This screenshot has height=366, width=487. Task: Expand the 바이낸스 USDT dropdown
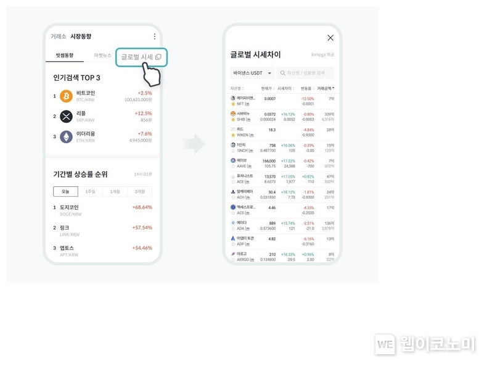tap(253, 73)
